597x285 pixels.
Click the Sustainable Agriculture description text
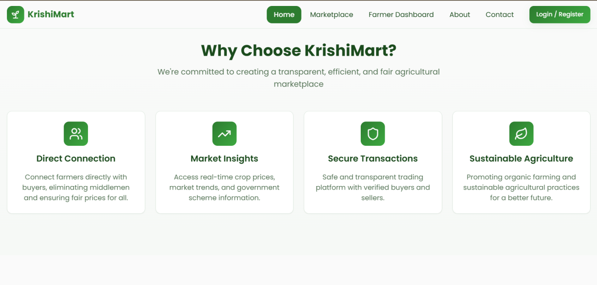521,187
